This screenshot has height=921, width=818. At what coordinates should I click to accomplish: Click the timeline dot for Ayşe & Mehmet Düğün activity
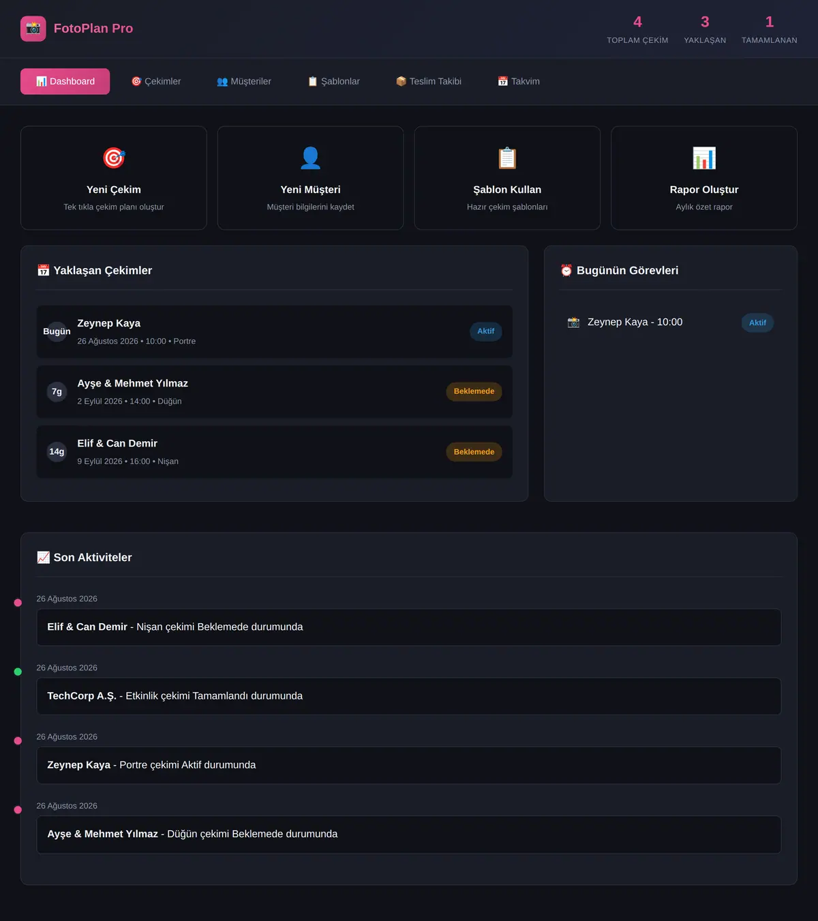[18, 810]
